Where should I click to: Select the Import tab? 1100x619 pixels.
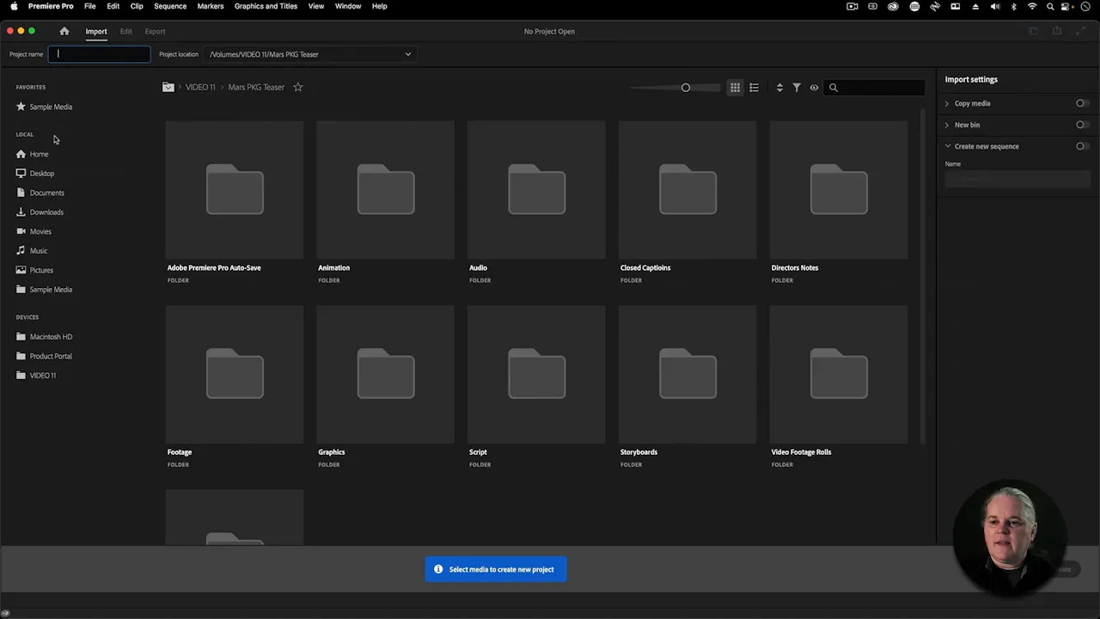pyautogui.click(x=96, y=32)
